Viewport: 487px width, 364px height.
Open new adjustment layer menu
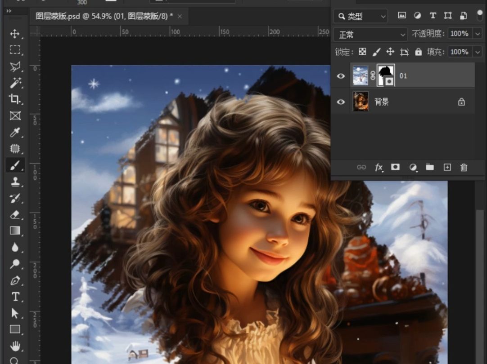click(413, 168)
